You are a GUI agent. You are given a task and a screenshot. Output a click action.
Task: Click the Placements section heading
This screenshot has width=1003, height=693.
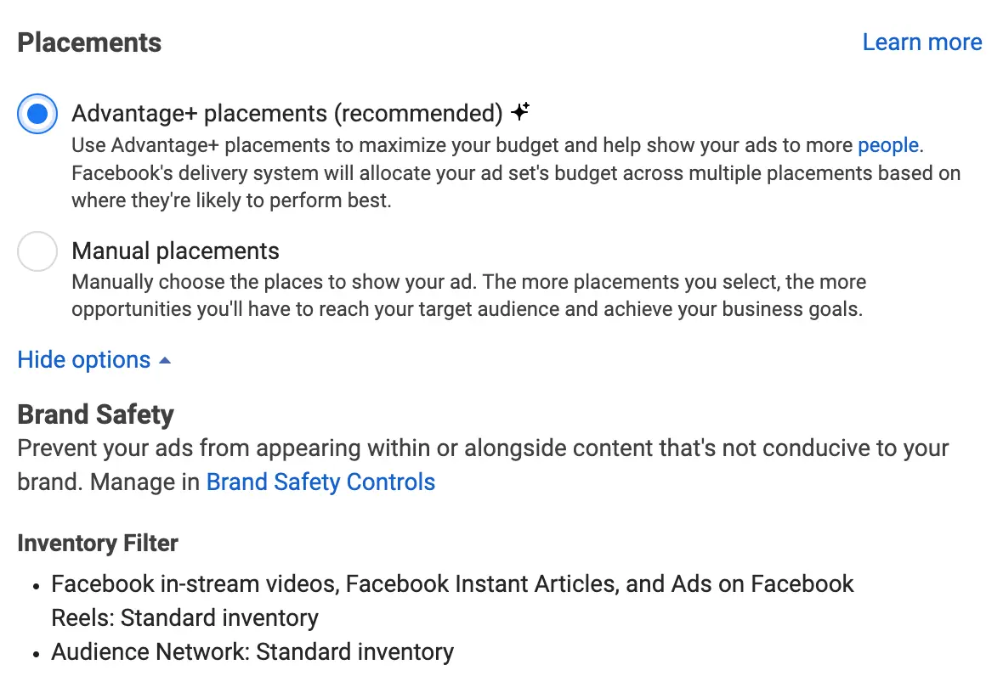tap(89, 42)
